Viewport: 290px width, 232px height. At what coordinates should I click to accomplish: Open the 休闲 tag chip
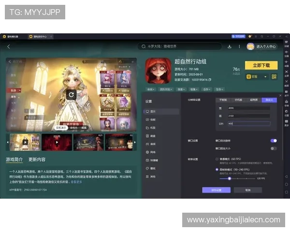pyautogui.click(x=150, y=89)
